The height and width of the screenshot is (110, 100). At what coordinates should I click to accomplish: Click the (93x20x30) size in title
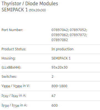[x=37, y=10]
